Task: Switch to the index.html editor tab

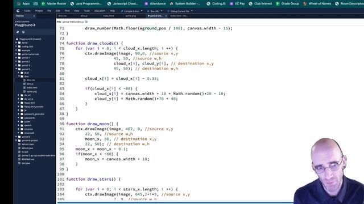Action: [x=109, y=16]
